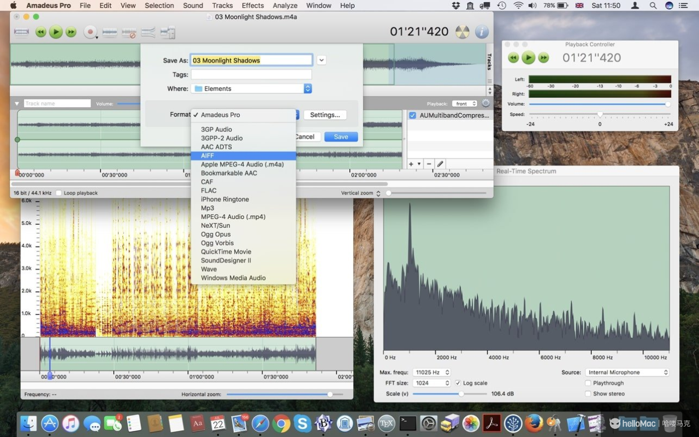
Task: Open Spotlight search in the menu bar
Action: point(653,5)
